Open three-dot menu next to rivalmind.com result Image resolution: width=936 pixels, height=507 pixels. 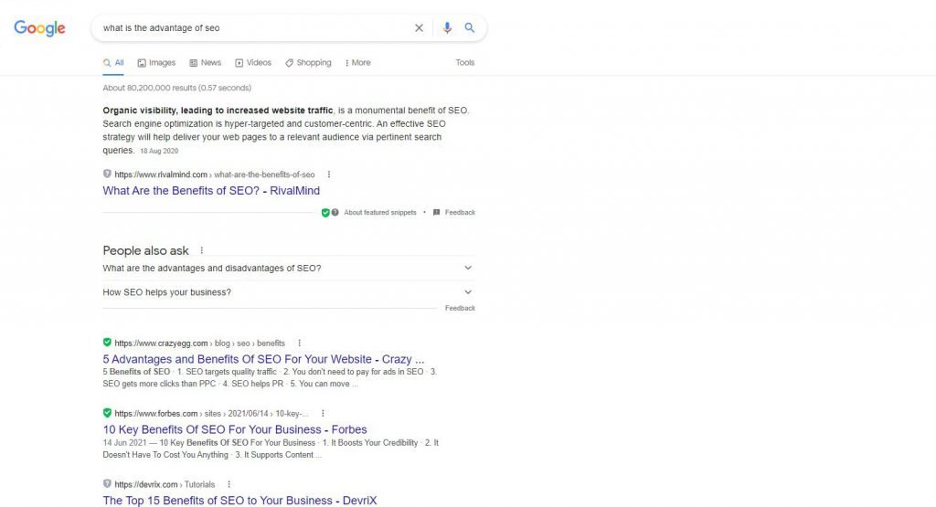pos(329,174)
